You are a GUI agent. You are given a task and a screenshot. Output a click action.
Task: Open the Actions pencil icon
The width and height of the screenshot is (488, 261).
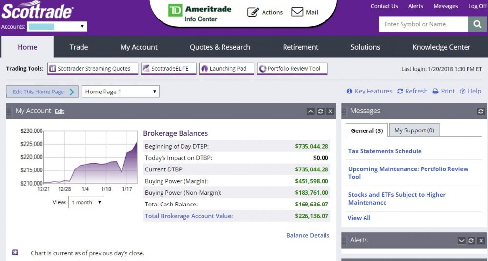pyautogui.click(x=253, y=12)
